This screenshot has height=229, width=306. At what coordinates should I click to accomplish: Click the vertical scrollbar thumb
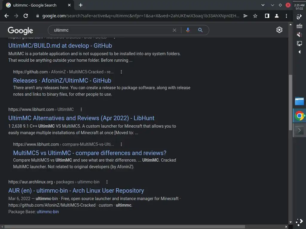[290, 103]
